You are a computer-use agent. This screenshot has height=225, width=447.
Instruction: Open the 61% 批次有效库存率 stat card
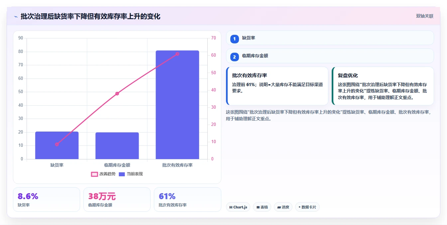pyautogui.click(x=187, y=199)
